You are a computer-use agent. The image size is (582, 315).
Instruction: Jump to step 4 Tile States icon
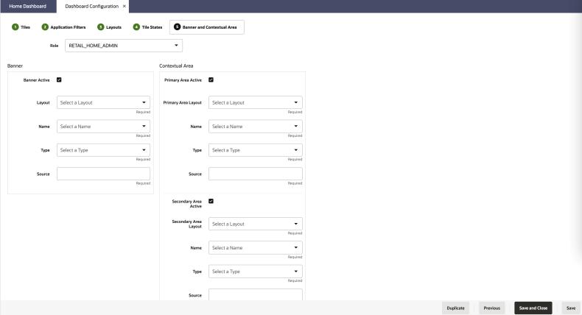pos(136,27)
